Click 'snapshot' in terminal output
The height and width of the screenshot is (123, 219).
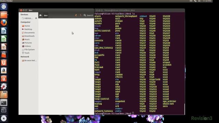coord(120,101)
